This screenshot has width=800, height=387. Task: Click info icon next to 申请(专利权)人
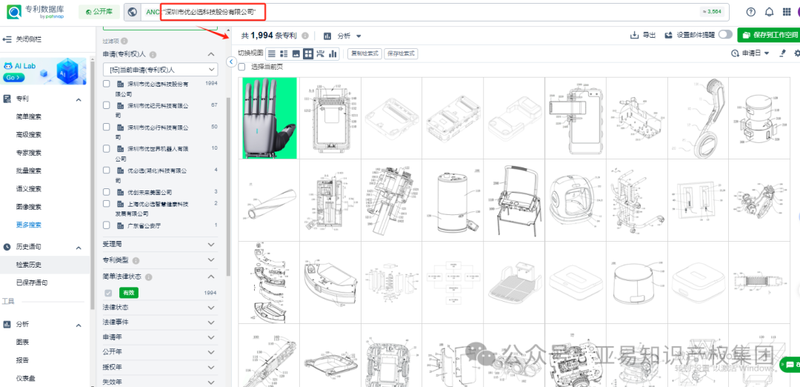point(153,54)
